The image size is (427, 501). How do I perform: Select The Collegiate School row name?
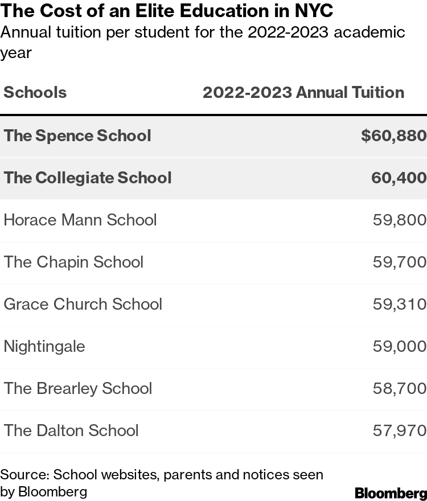coord(88,178)
